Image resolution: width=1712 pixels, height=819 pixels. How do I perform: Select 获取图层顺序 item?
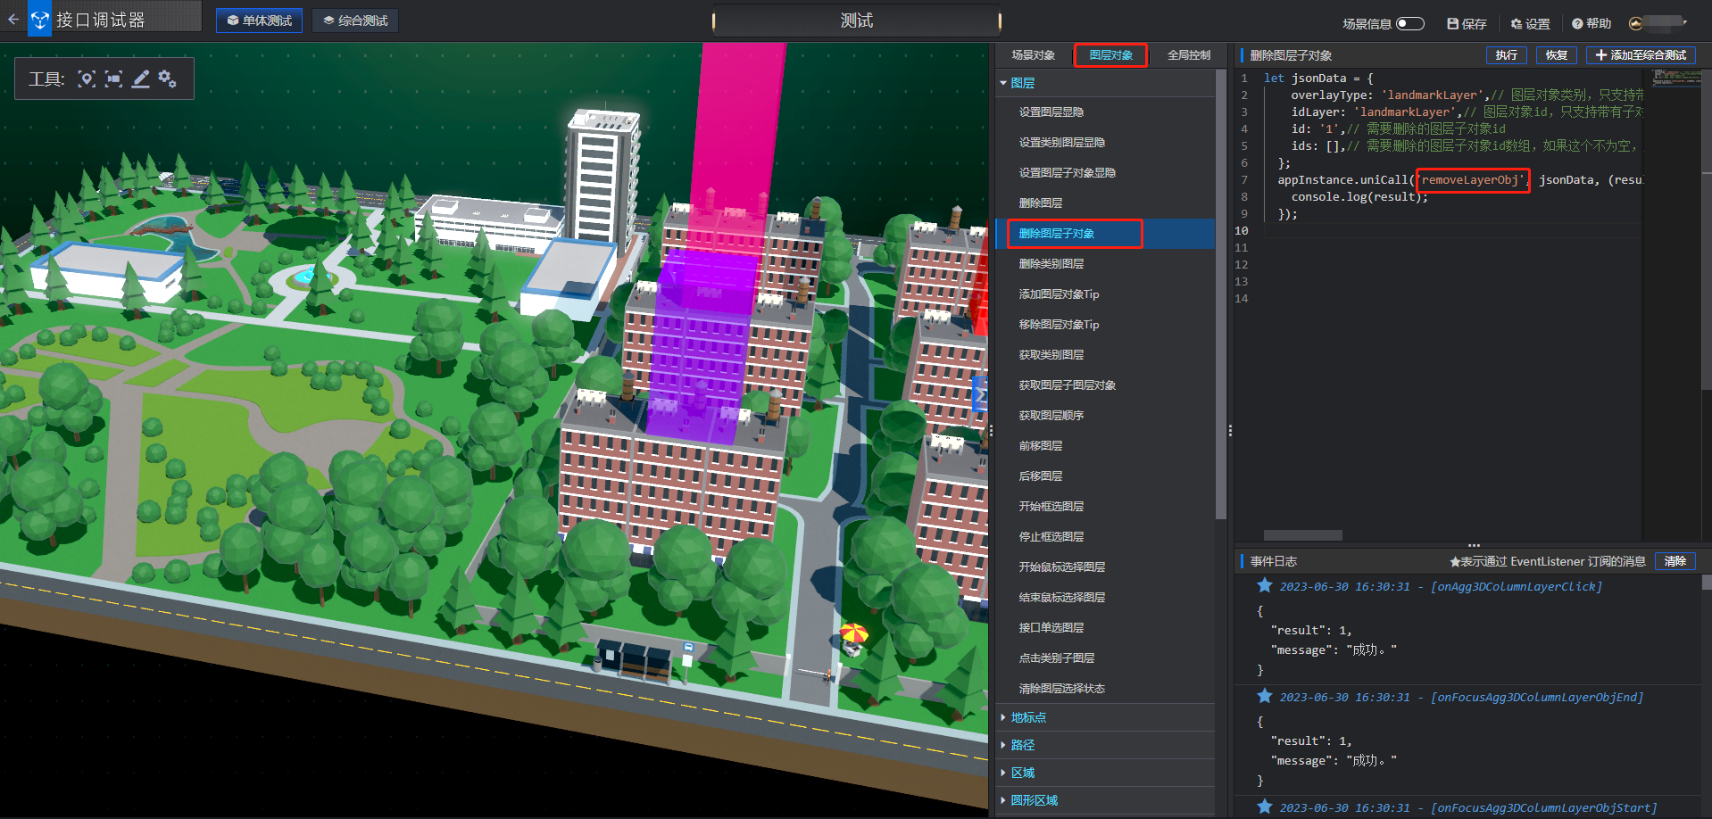1105,416
